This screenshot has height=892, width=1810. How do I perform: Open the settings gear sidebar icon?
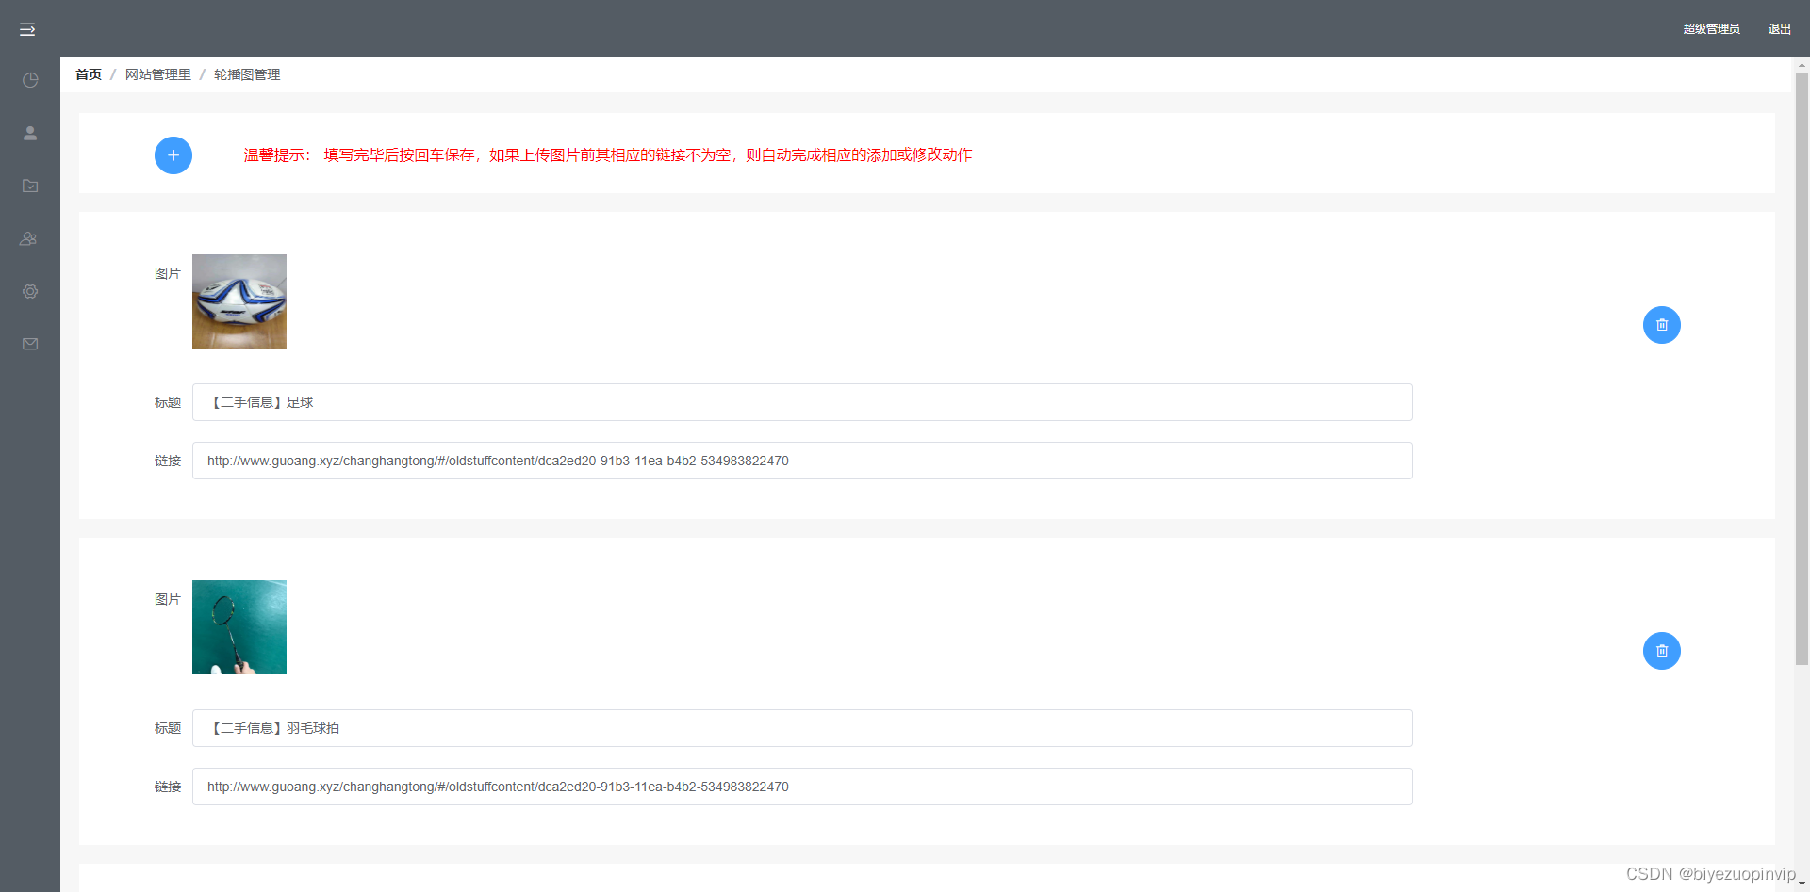(x=30, y=291)
